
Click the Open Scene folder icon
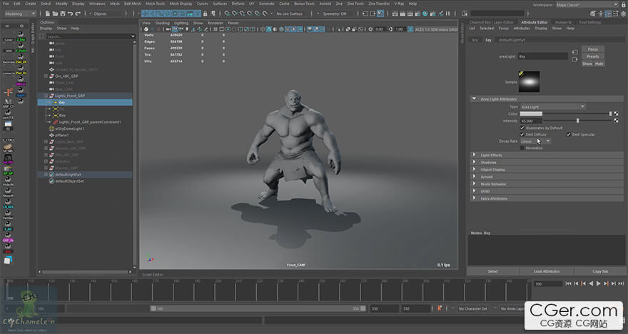55,14
